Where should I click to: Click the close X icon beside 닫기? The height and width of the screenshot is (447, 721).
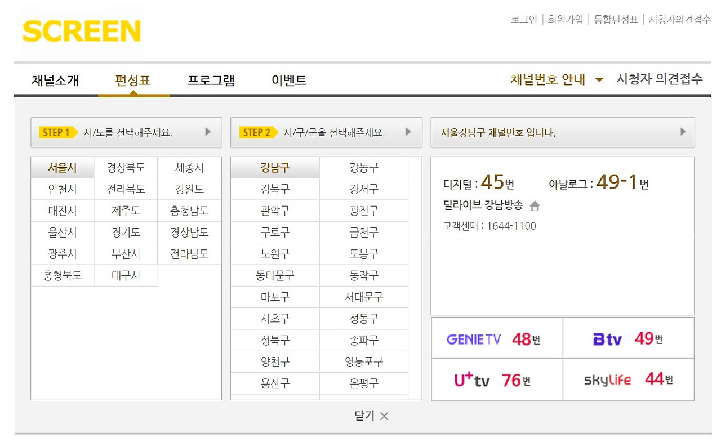tap(384, 416)
